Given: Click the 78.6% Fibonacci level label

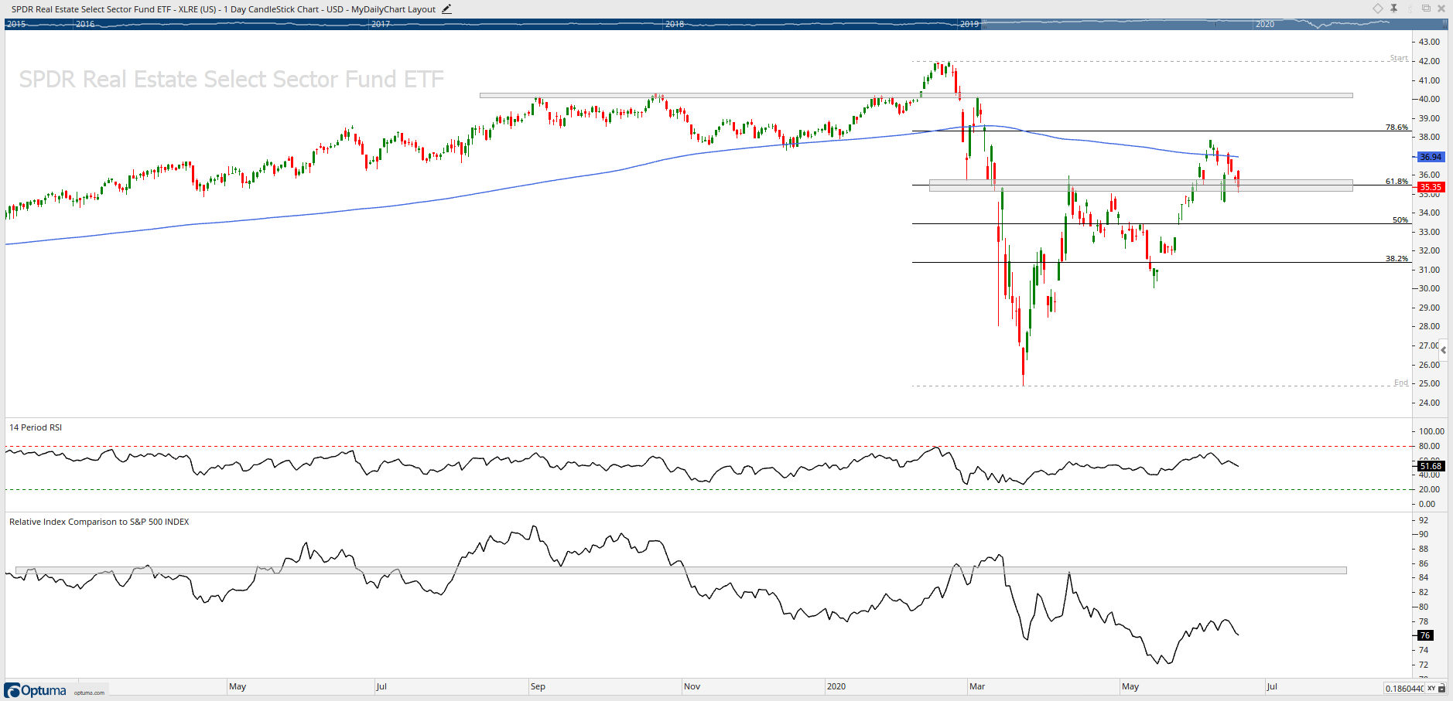Looking at the screenshot, I should tap(1397, 127).
